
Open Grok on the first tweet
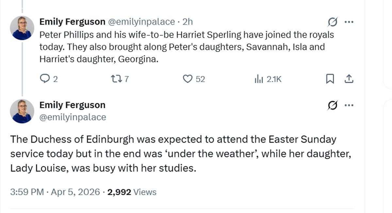(x=332, y=22)
